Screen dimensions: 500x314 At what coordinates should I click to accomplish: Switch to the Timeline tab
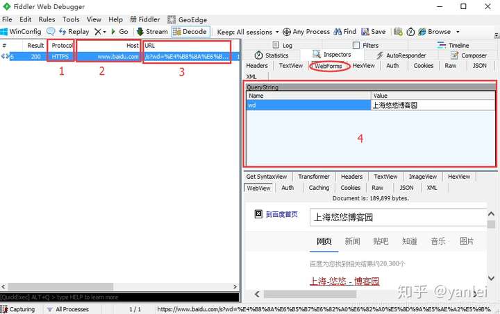click(x=453, y=45)
